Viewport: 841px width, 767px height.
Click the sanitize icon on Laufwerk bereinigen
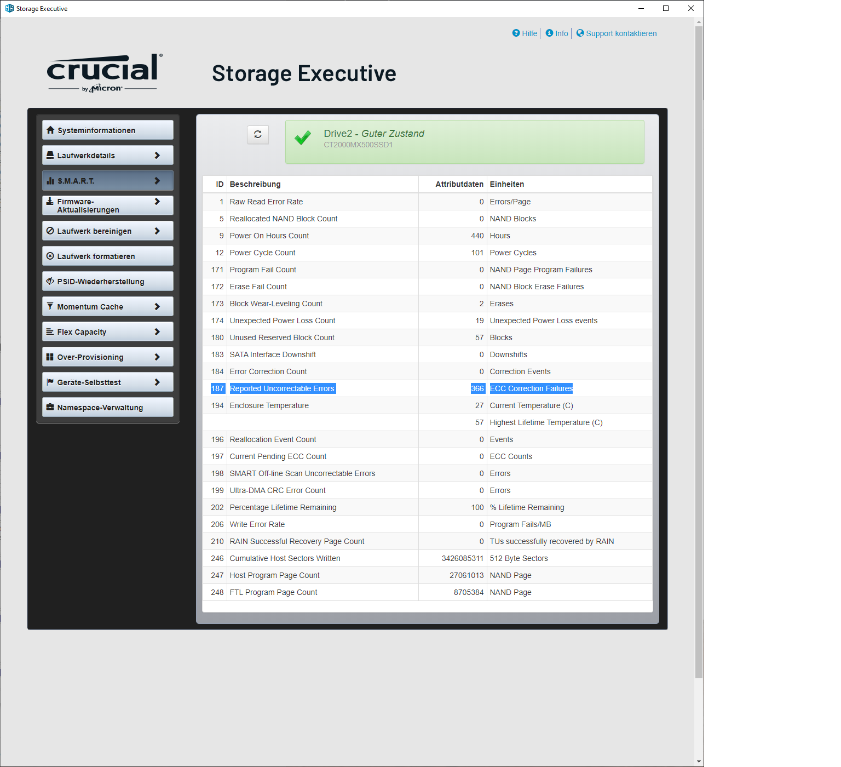[51, 231]
